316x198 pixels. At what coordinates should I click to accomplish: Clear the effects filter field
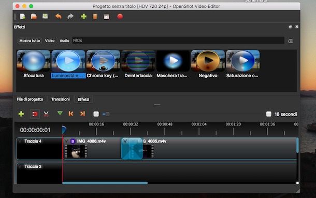(x=291, y=41)
